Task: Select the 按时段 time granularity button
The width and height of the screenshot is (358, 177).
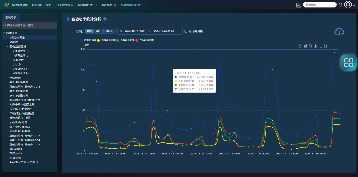Action: 109,31
